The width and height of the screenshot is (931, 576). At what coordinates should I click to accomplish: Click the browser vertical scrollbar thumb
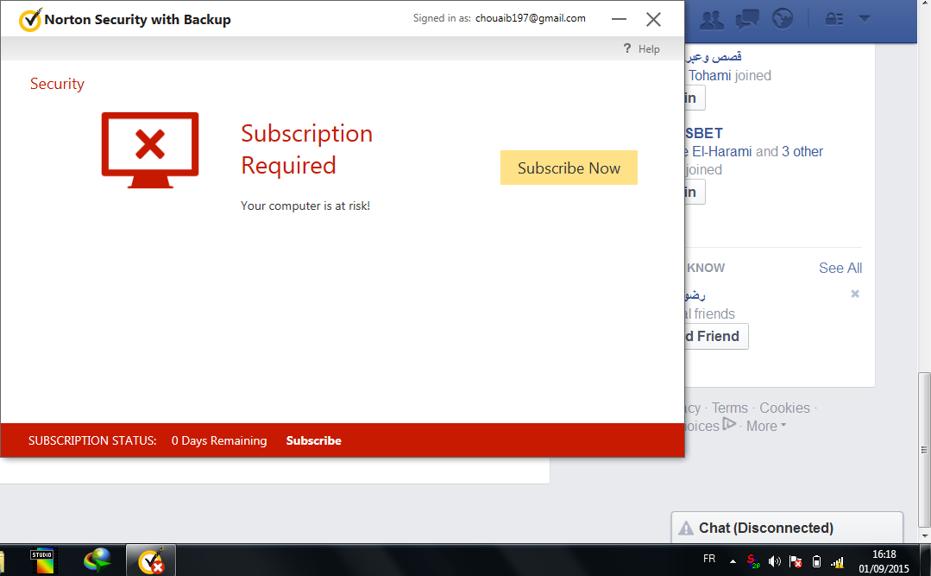924,449
